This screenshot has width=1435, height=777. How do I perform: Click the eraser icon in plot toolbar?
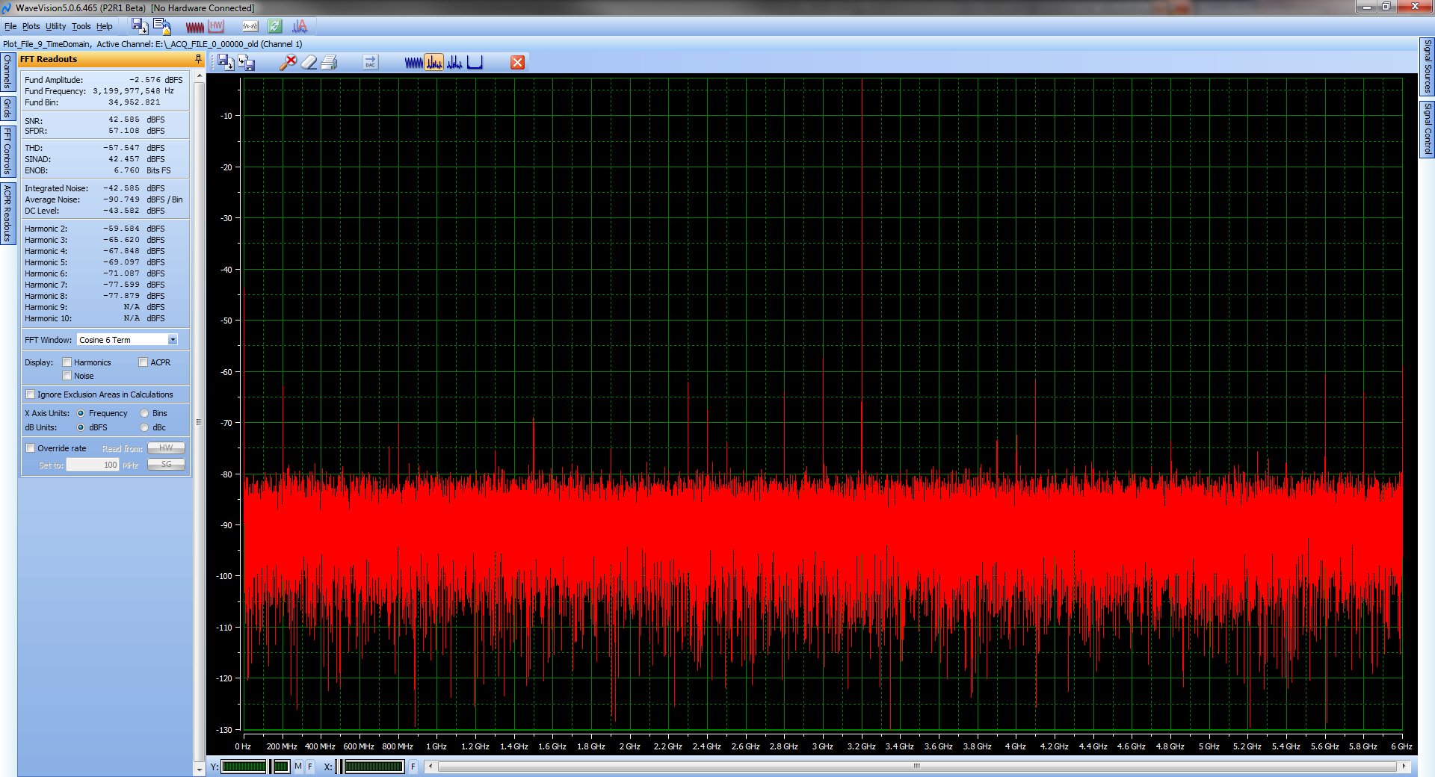(309, 63)
